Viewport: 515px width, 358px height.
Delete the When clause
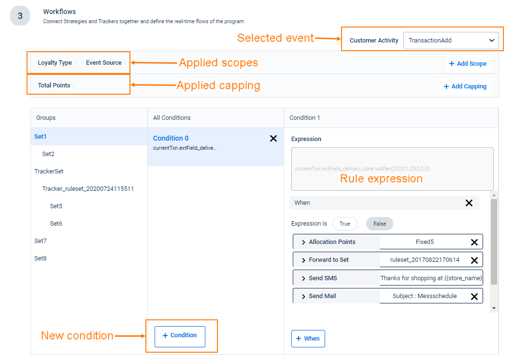point(469,202)
